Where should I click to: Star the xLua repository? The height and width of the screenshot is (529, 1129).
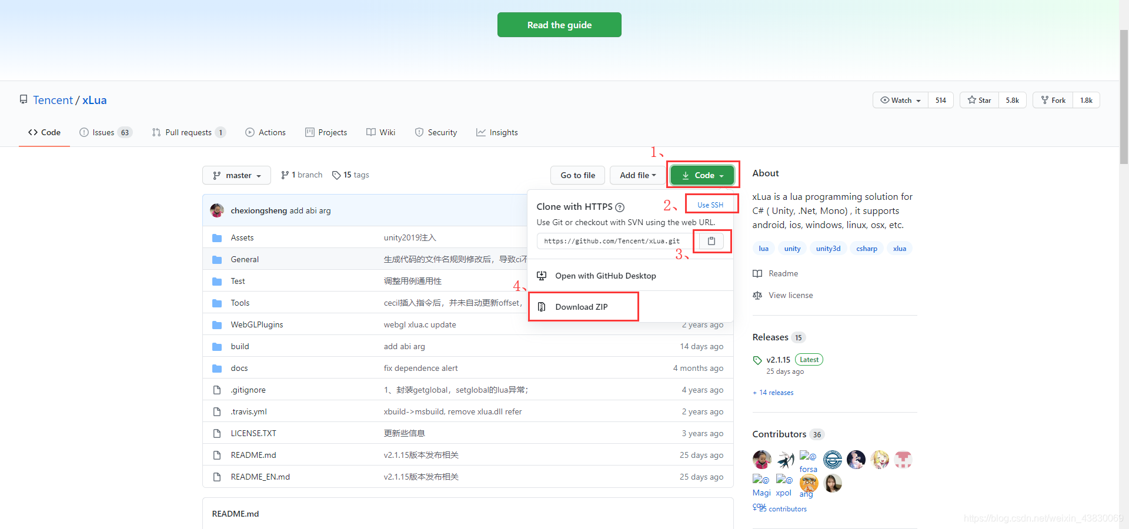coord(979,101)
